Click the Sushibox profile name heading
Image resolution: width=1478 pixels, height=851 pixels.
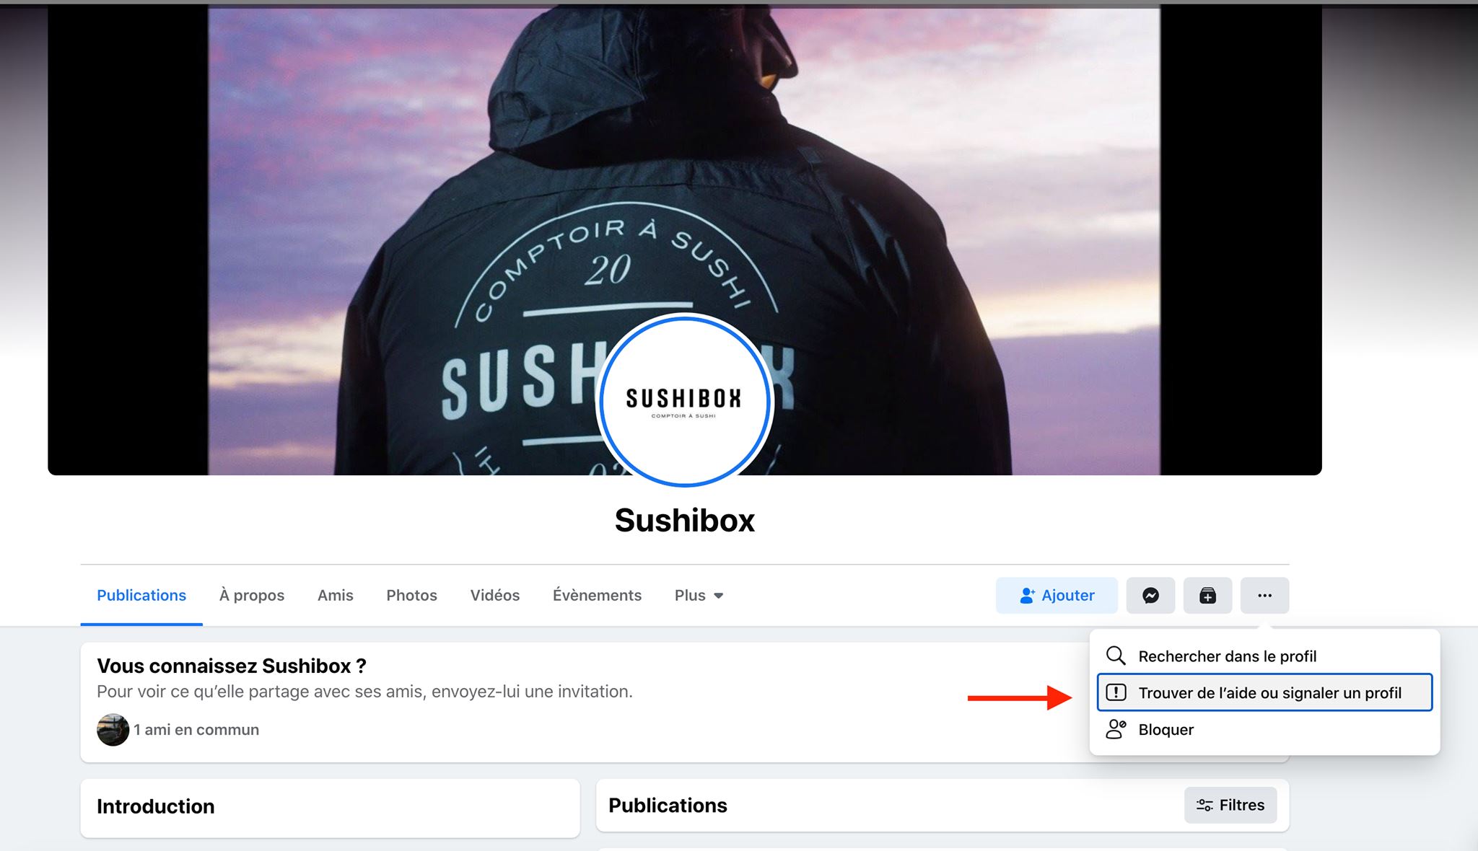click(684, 520)
